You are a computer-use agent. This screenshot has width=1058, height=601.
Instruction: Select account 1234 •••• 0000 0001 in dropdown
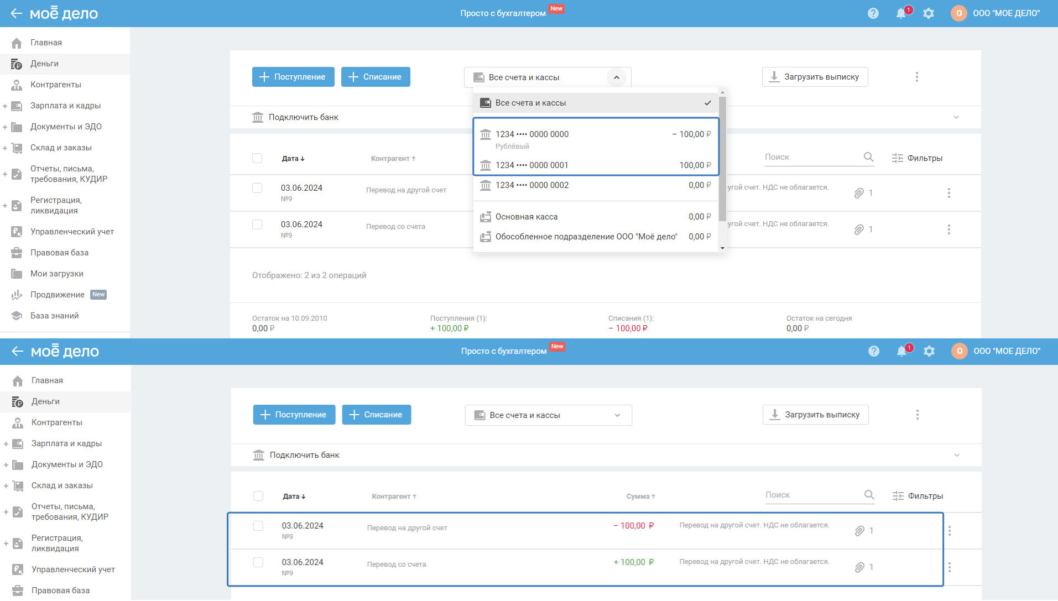596,165
